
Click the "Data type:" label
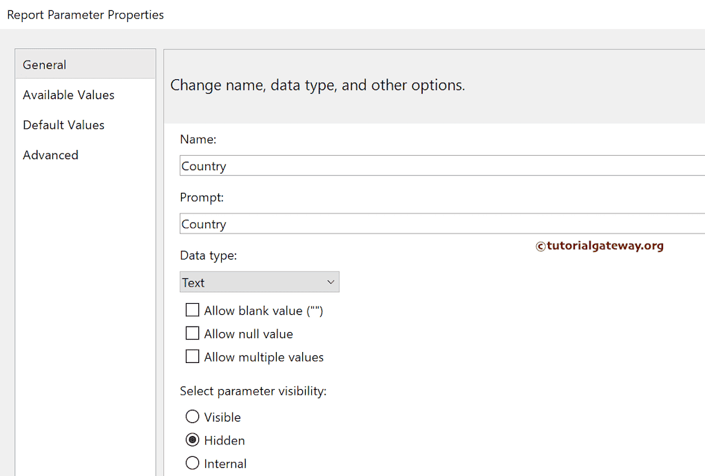point(208,256)
